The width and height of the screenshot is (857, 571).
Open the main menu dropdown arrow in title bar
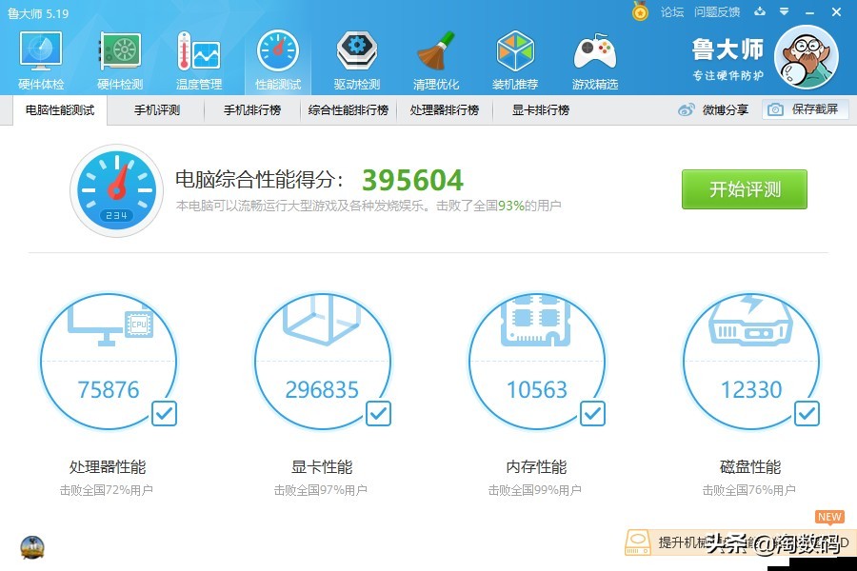(786, 12)
